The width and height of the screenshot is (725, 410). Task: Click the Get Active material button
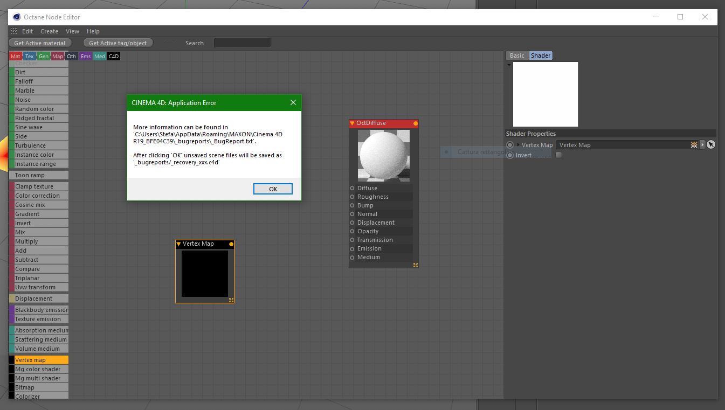point(40,43)
